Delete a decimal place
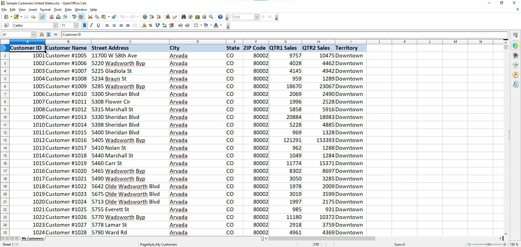 171,26
